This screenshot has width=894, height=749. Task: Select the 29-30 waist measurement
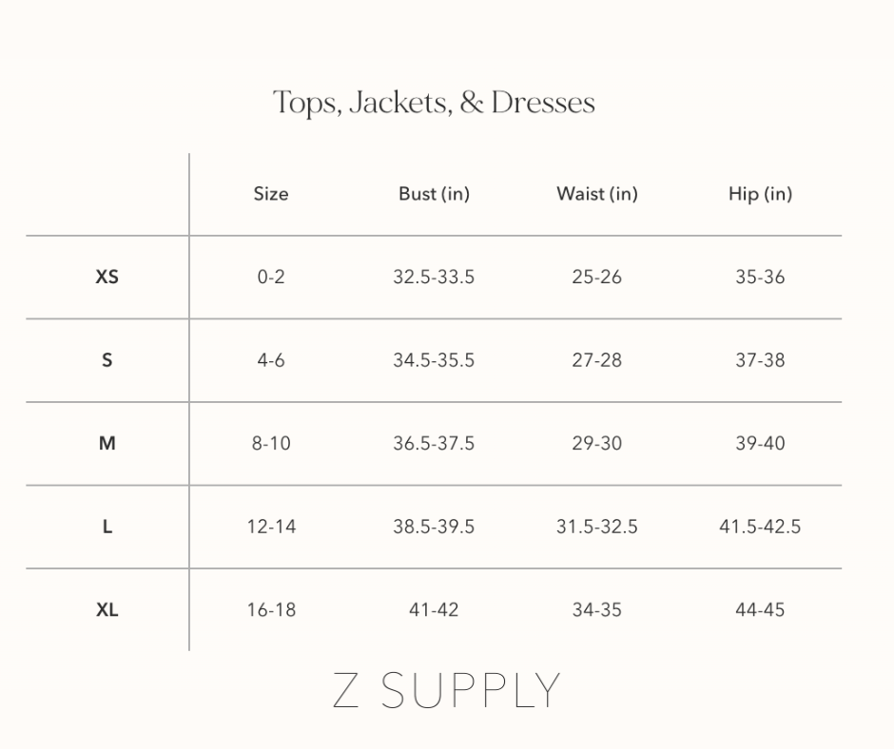(596, 444)
